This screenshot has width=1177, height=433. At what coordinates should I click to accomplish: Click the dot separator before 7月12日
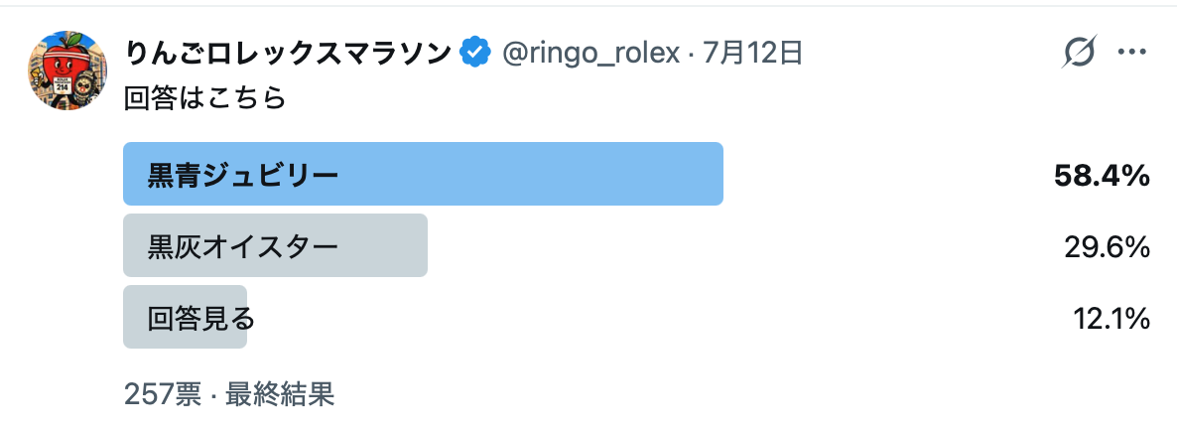[x=691, y=54]
